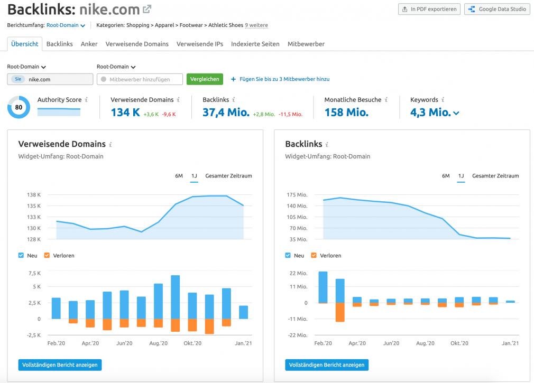The height and width of the screenshot is (383, 534).
Task: Click In PDF exportieren button
Action: pyautogui.click(x=429, y=9)
